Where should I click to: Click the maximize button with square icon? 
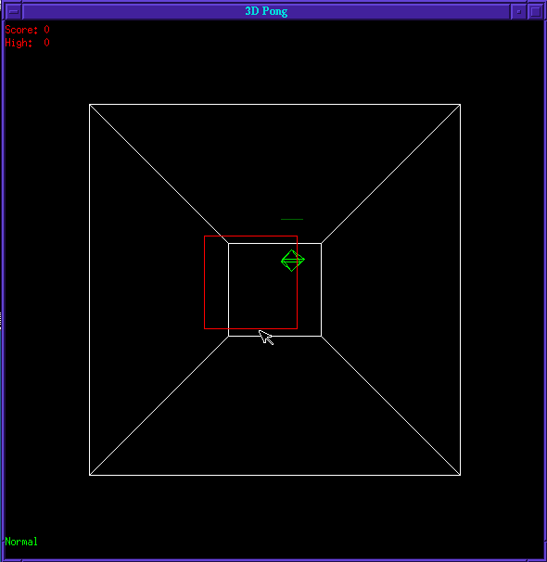[x=536, y=11]
